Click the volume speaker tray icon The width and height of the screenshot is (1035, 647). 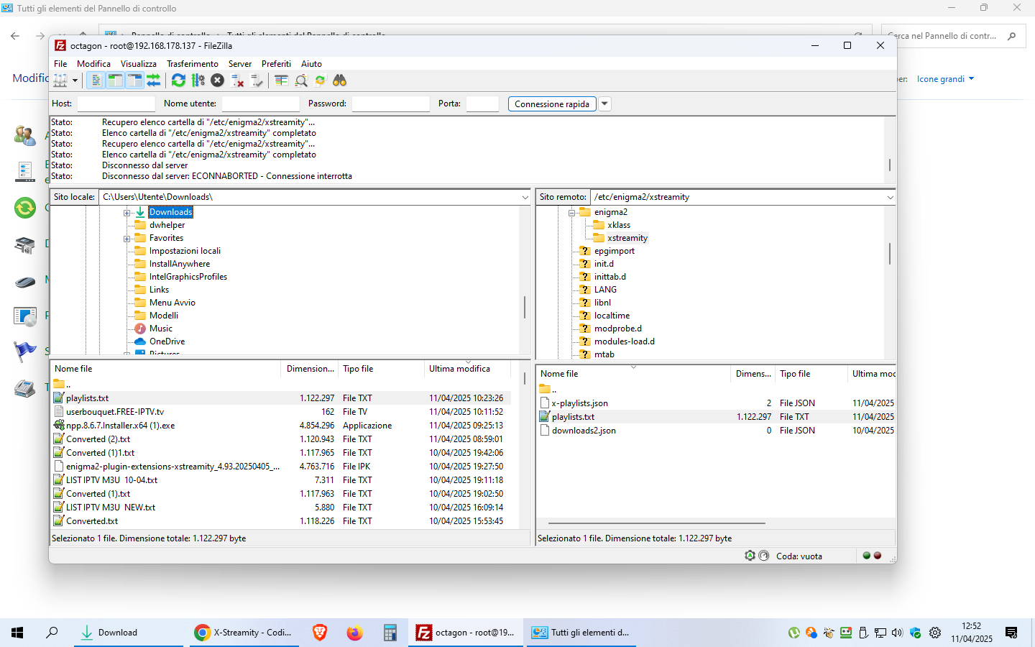click(897, 633)
